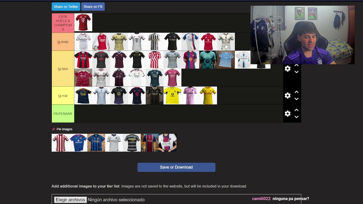363x204 pixels.
Task: Choose the white Bayern T-logo jersey in ta linda
Action: tap(137, 42)
